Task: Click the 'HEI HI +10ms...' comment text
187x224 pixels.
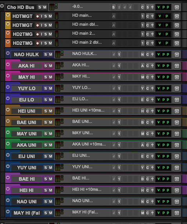Action: 87,189
